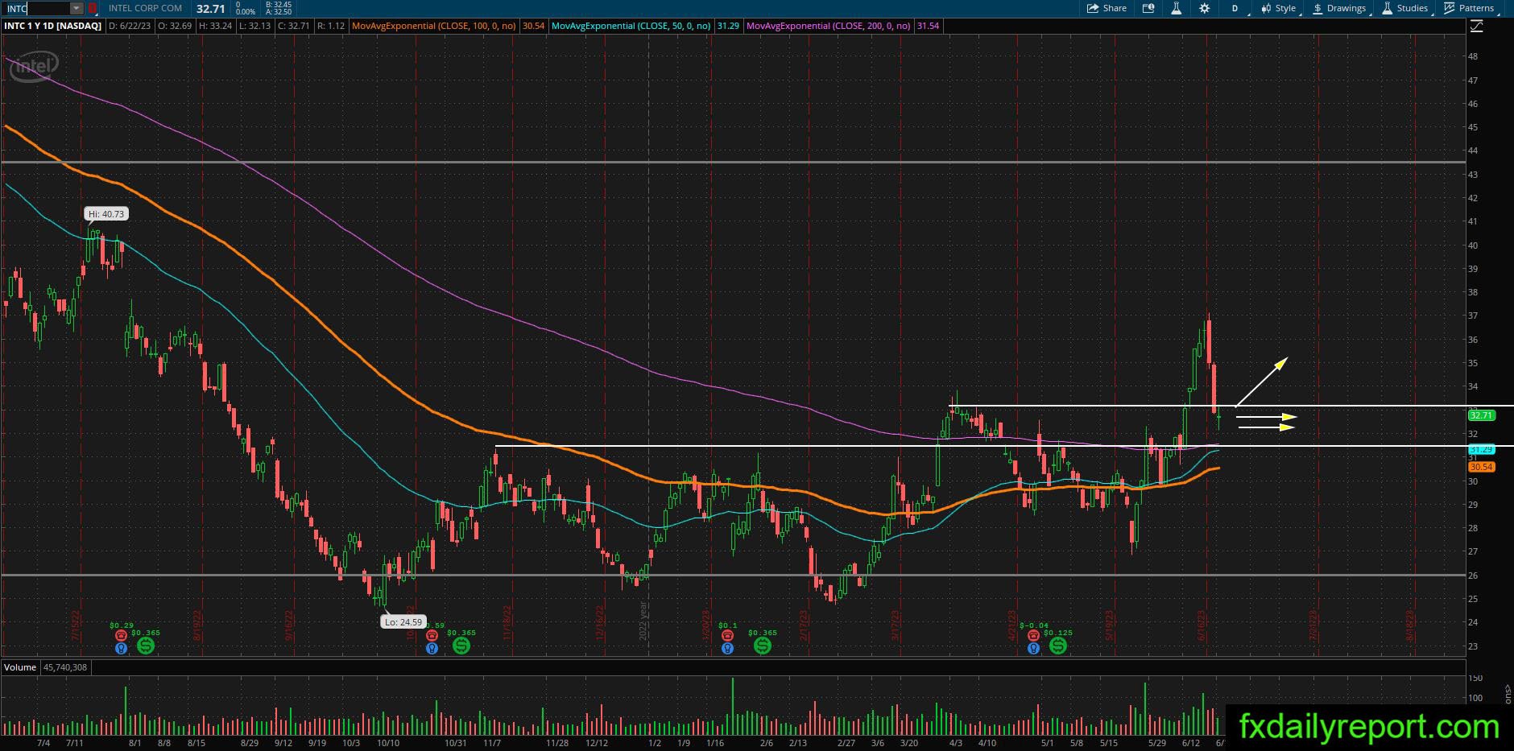Open chart settings gear icon
The image size is (1514, 751).
coord(1204,8)
